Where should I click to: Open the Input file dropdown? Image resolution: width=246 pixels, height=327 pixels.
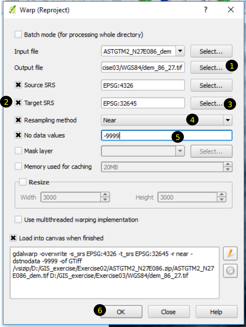click(x=180, y=51)
